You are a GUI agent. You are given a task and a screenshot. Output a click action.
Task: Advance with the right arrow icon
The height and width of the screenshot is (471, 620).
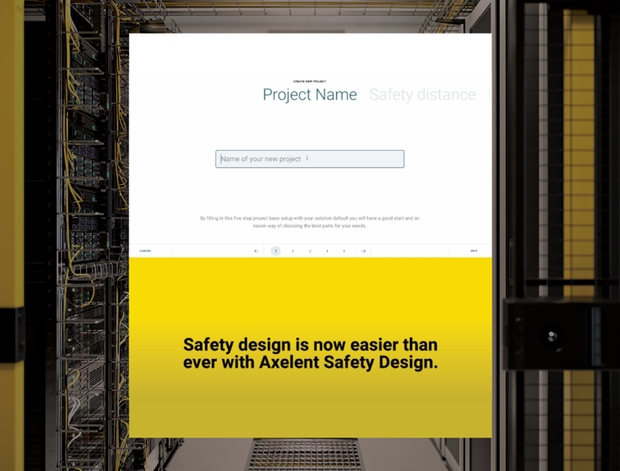[x=363, y=251]
